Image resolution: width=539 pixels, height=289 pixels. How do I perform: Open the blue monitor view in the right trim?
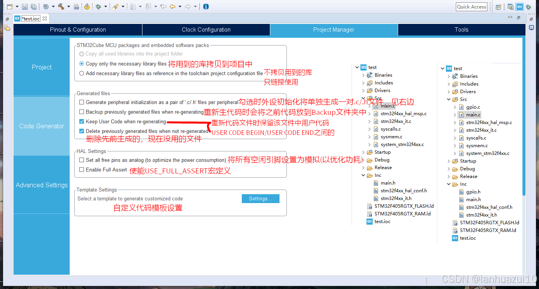531,28
